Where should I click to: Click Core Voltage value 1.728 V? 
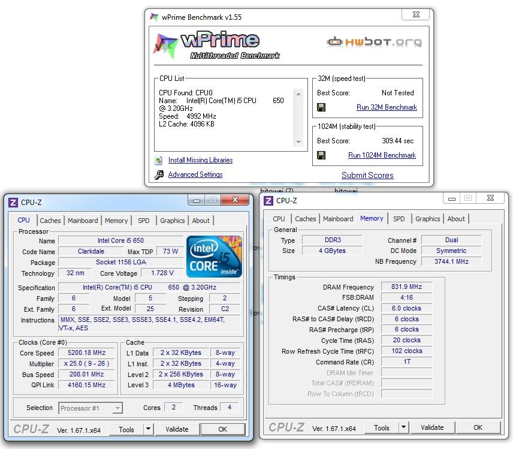tap(162, 273)
